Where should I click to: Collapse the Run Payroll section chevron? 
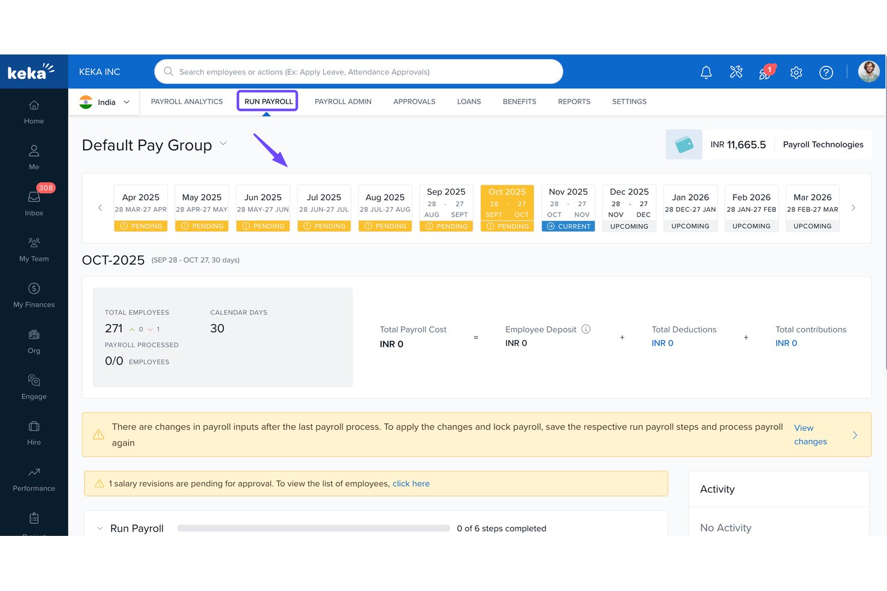click(x=100, y=528)
